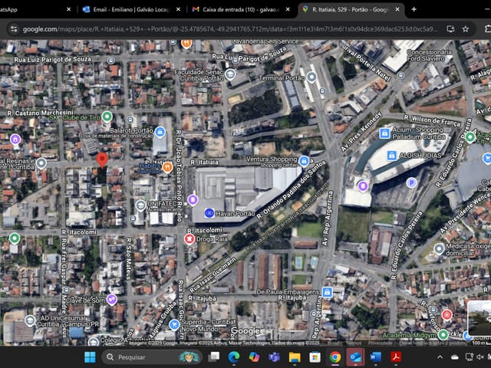This screenshot has height=368, width=491.
Task: Click the green marker on R. Itacolomi left edge
Action: pos(14,238)
